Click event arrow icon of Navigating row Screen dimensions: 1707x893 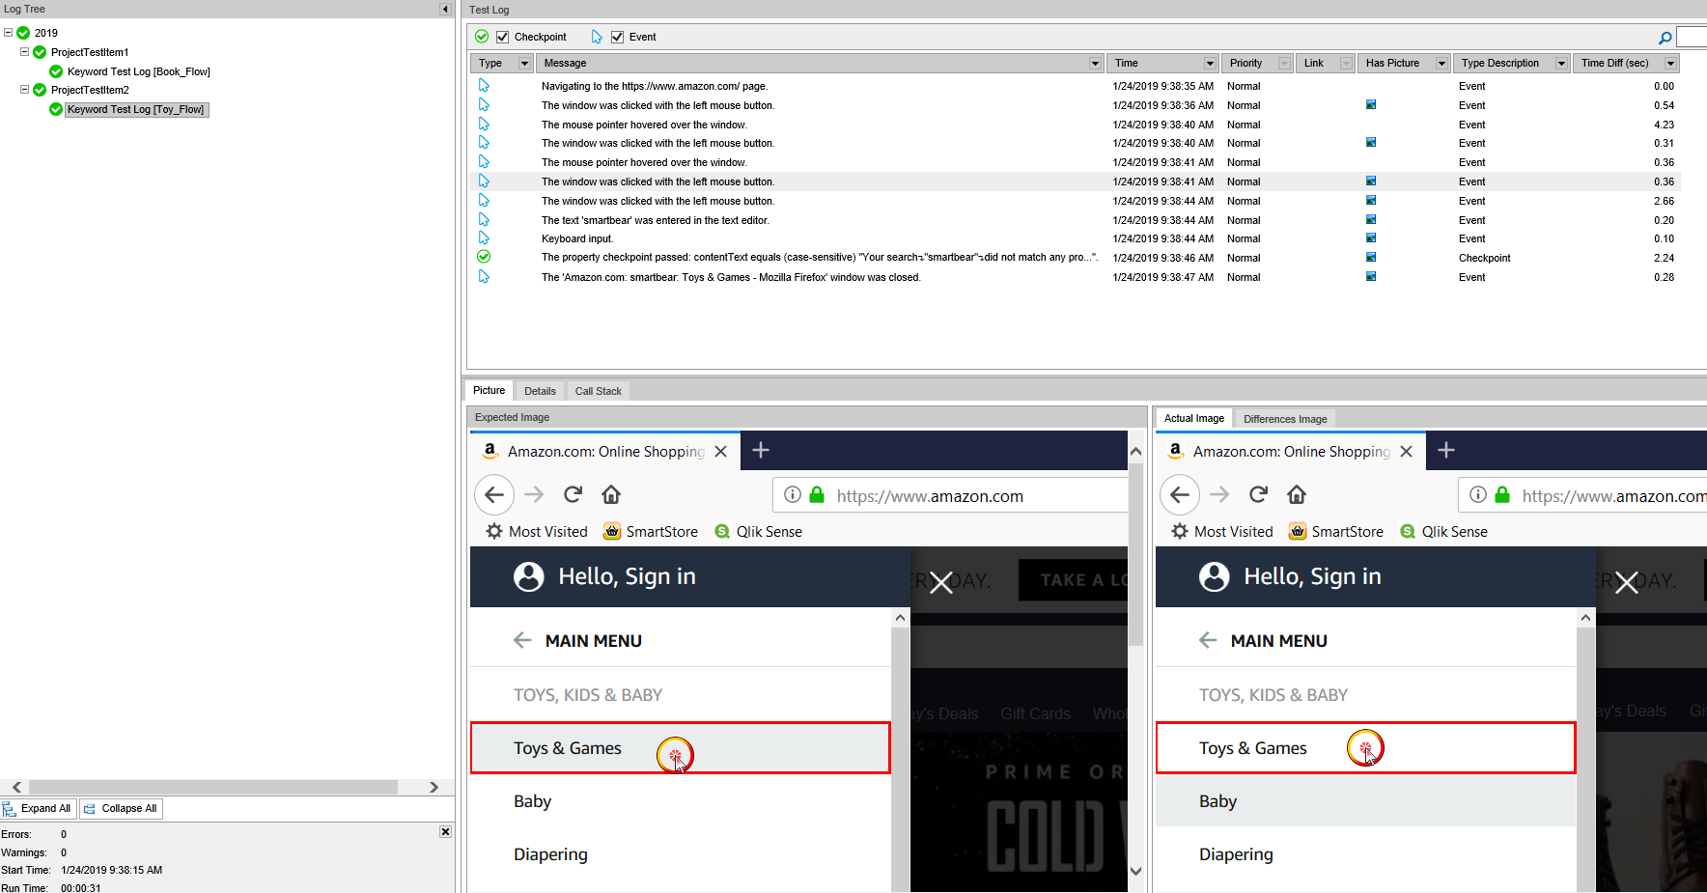tap(484, 85)
